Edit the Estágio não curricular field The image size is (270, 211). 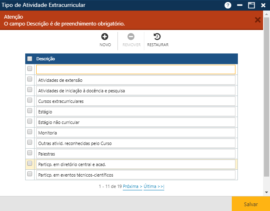coord(135,122)
